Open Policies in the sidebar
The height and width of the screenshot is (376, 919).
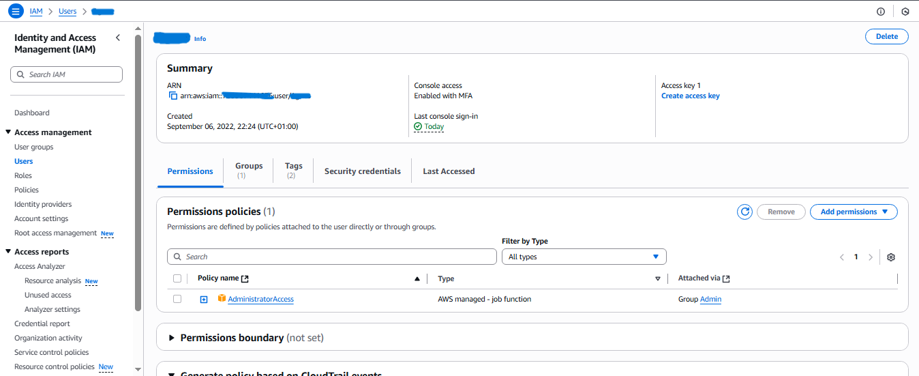27,190
